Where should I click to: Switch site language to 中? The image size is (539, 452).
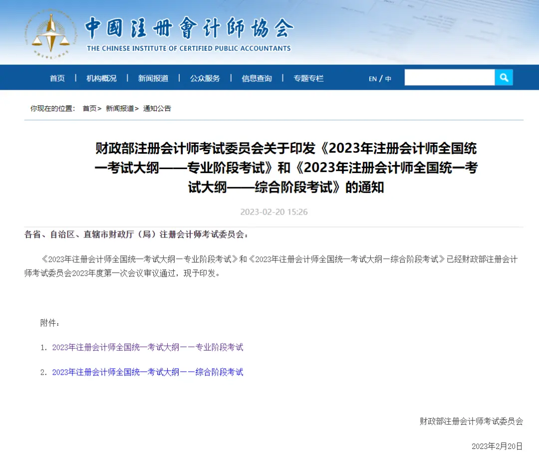coord(388,79)
